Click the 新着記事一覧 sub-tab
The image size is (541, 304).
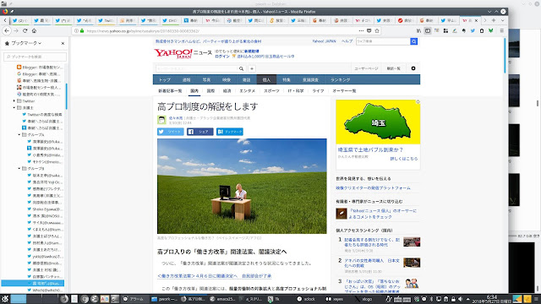170,91
